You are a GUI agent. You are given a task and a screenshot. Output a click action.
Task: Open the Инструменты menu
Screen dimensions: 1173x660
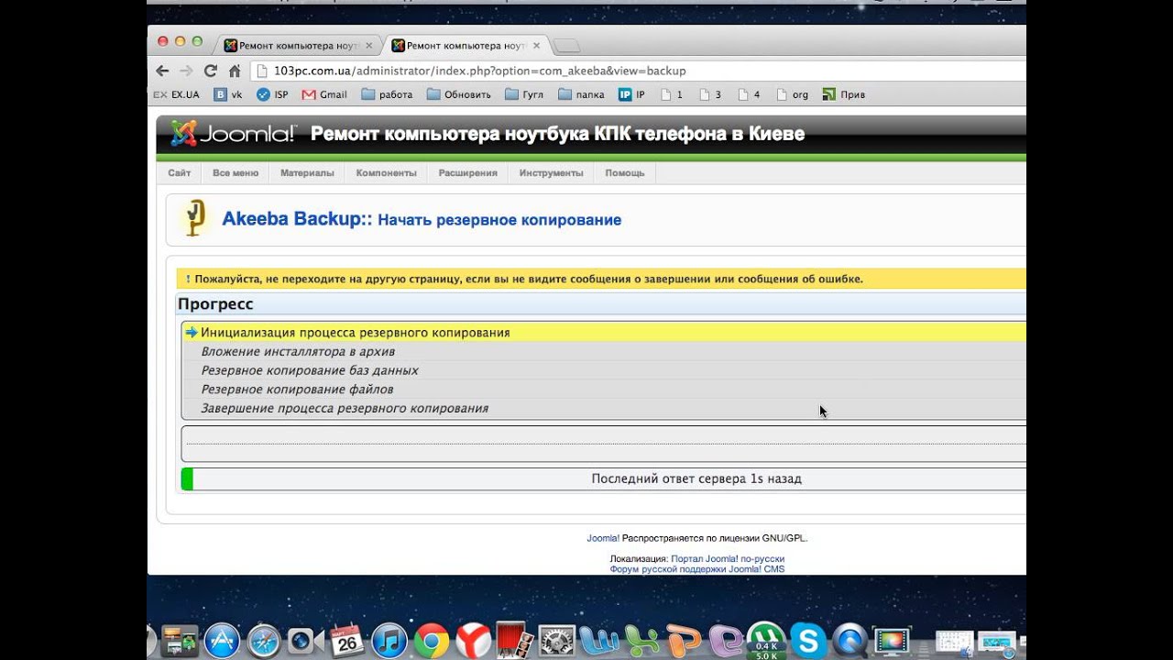click(551, 172)
